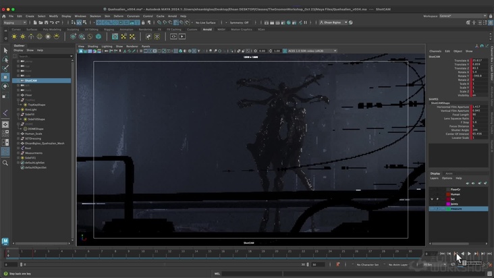Viewport: 494px width, 278px height.
Task: Click the Human layer red color swatch
Action: [448, 194]
